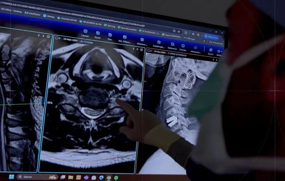285x181 pixels.
Task: Select the Zoom tool
Action: point(97,35)
